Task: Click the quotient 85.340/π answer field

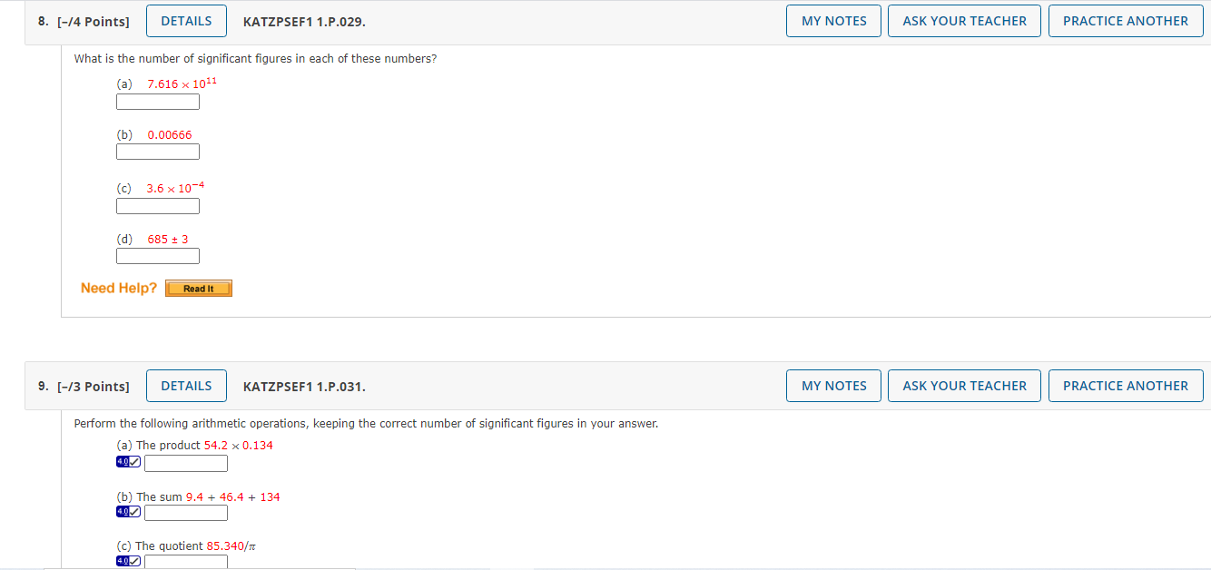Action: click(186, 562)
